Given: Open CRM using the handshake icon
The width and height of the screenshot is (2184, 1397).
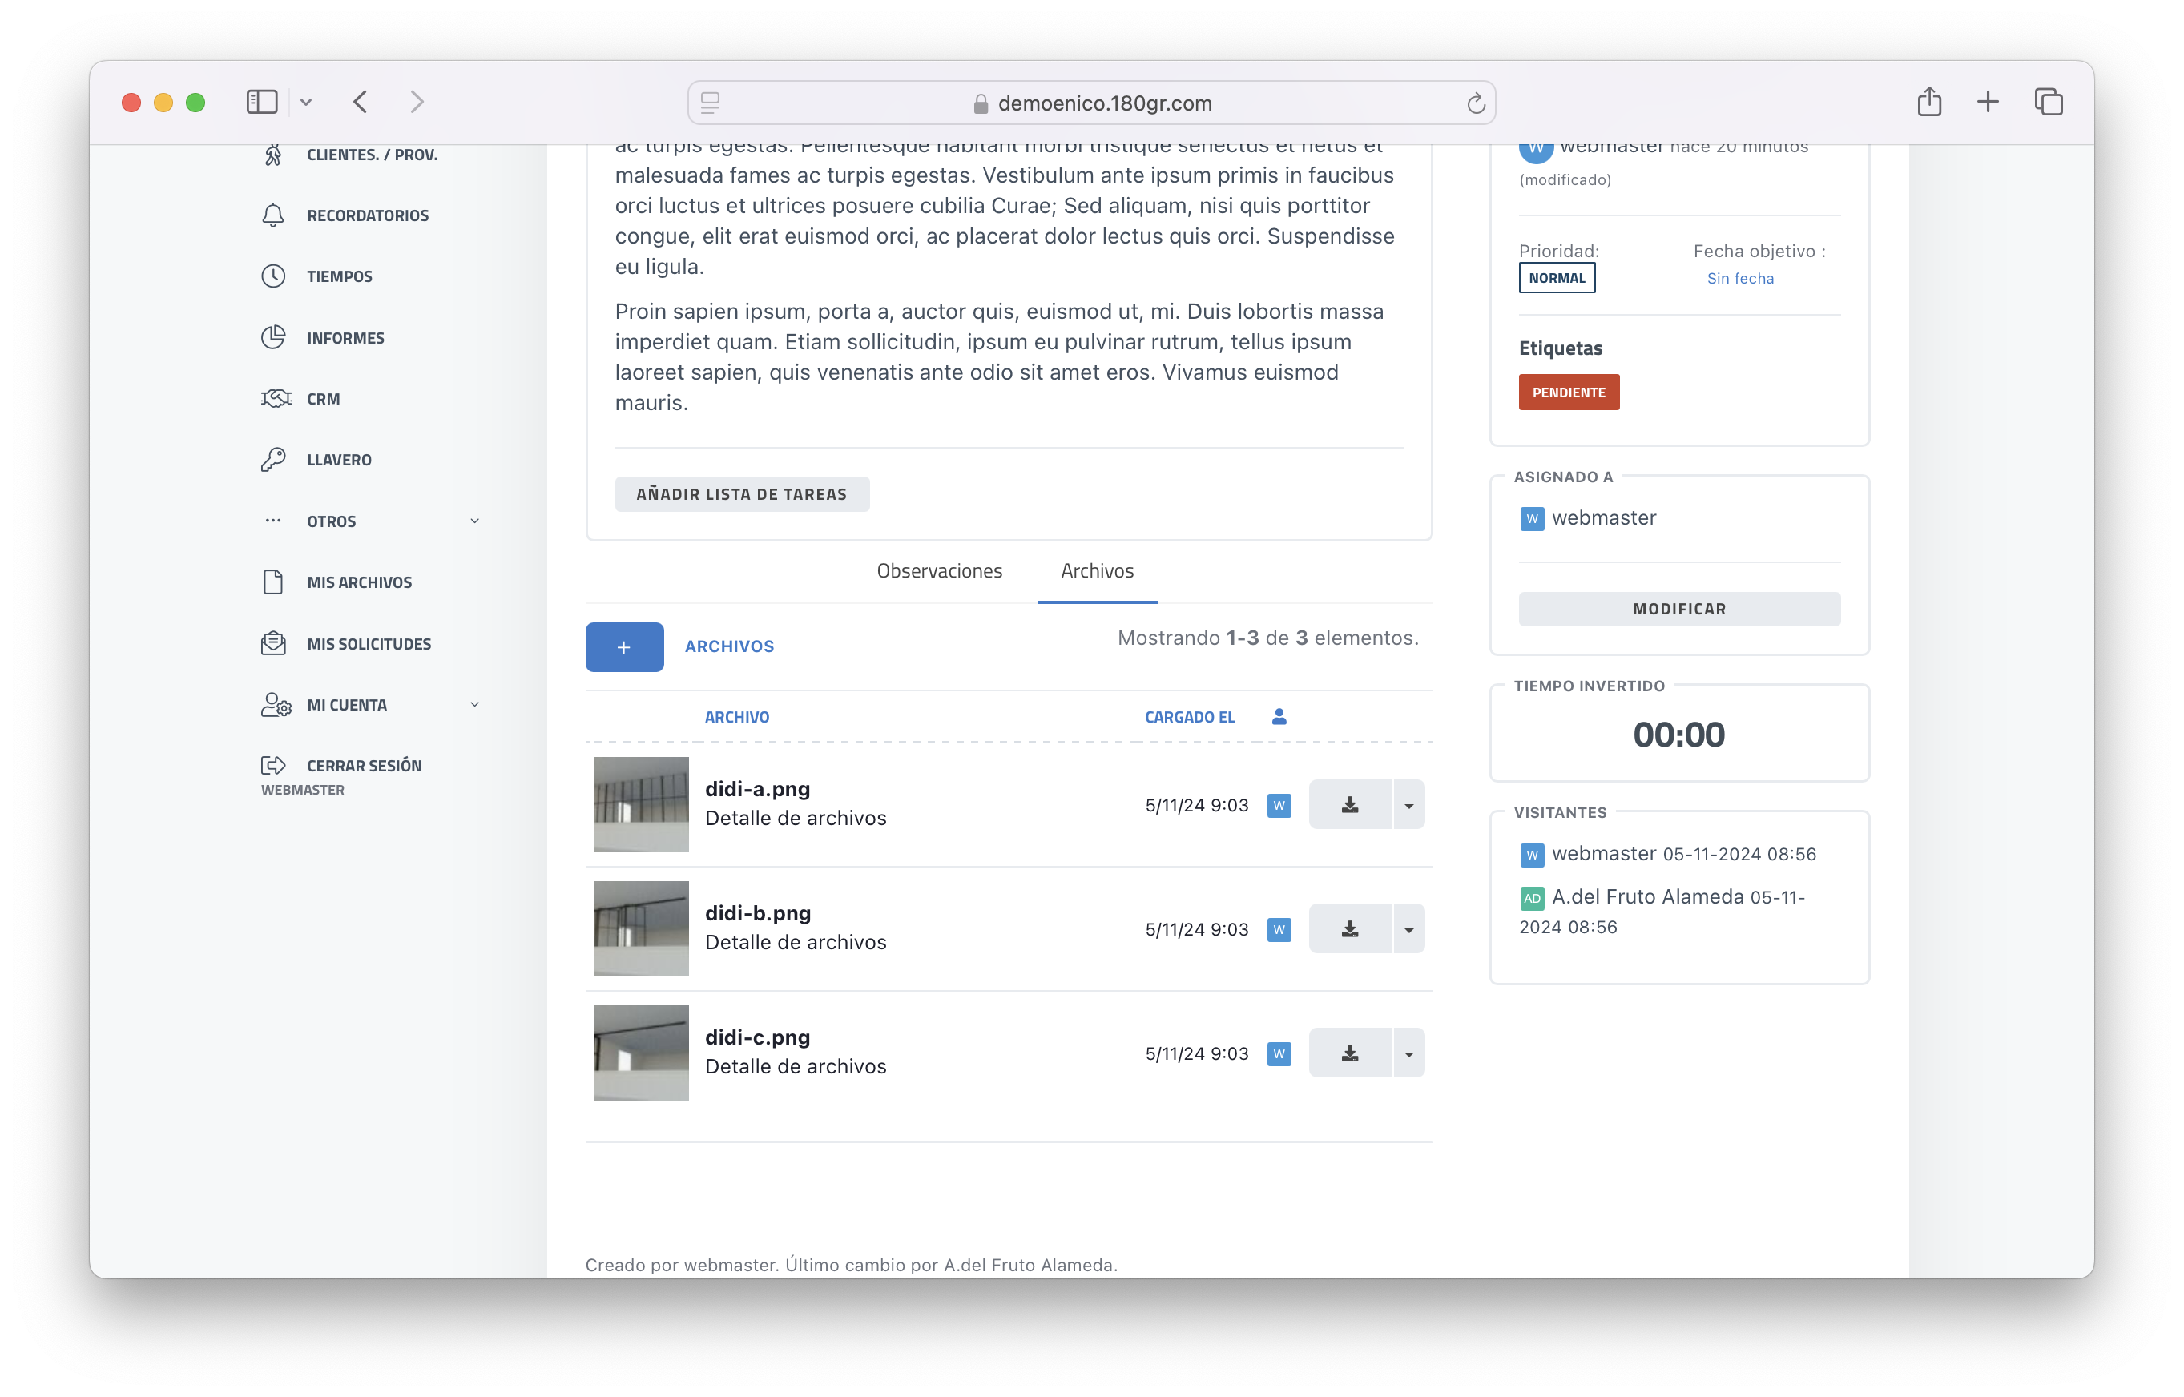Looking at the screenshot, I should click(276, 398).
